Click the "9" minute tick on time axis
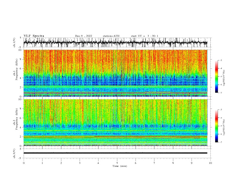The image size is (237, 183). [192, 163]
